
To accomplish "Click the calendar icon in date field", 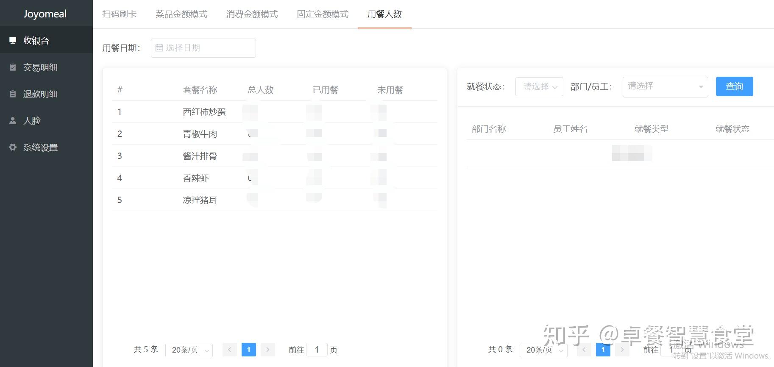I will 159,48.
